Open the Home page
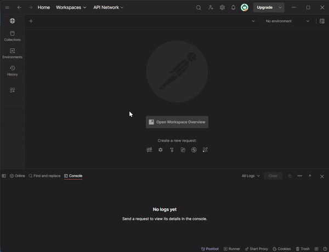The image size is (329, 252). 44,8
